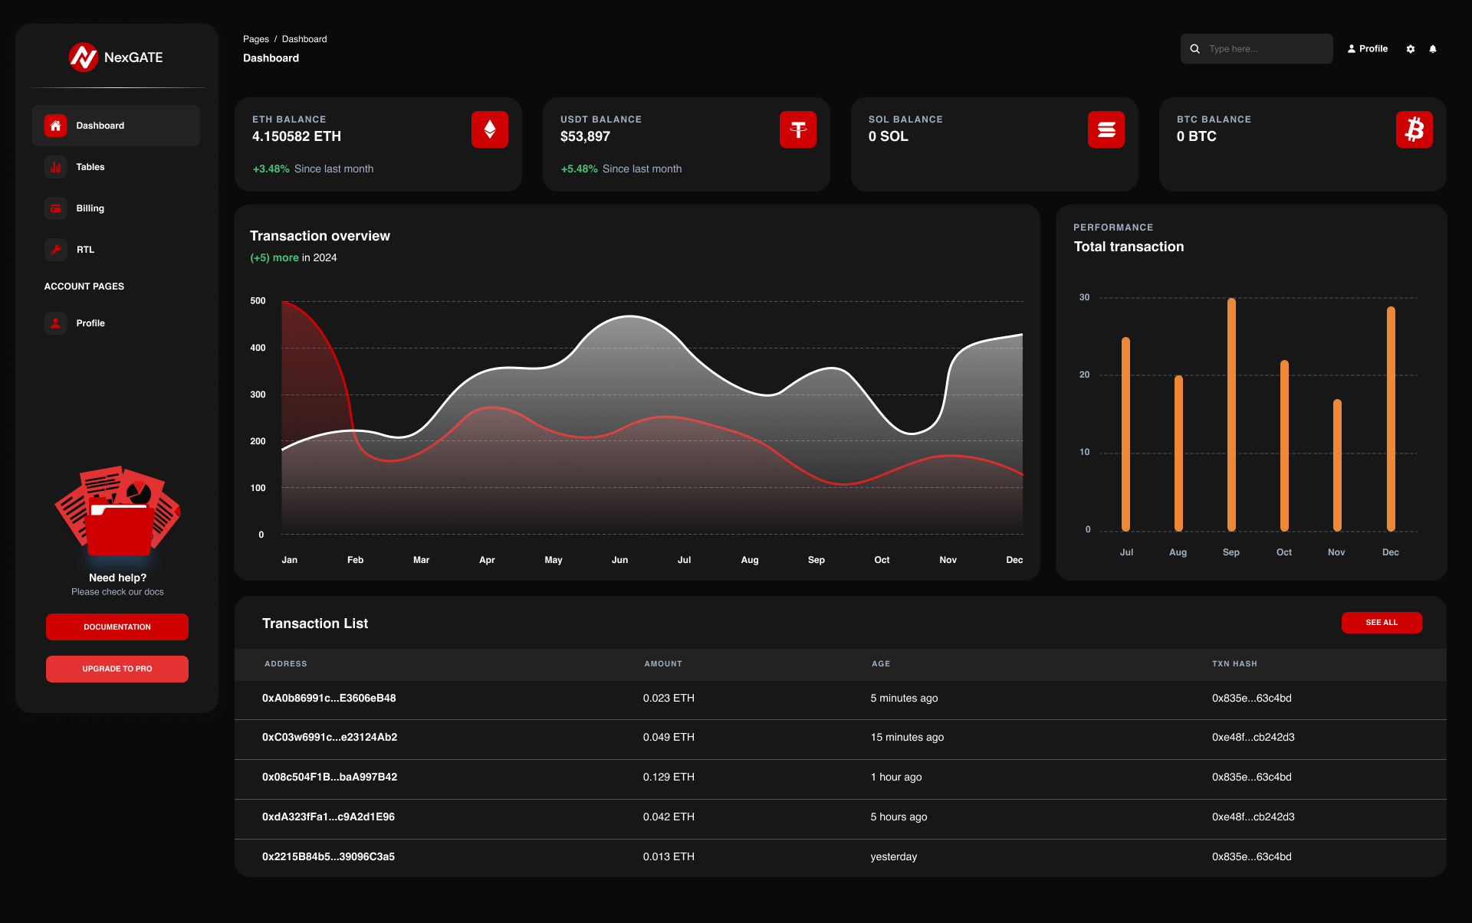Click the Documentation button

click(117, 627)
